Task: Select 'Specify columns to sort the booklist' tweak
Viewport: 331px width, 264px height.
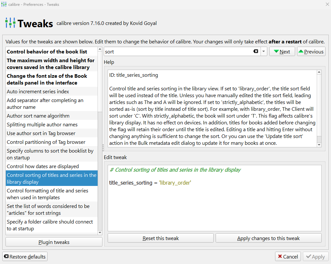Action: pyautogui.click(x=52, y=154)
